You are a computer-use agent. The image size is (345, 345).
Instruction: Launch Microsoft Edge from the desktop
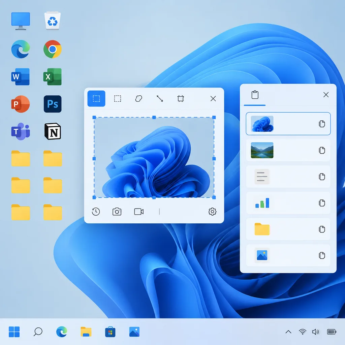[x=21, y=49]
